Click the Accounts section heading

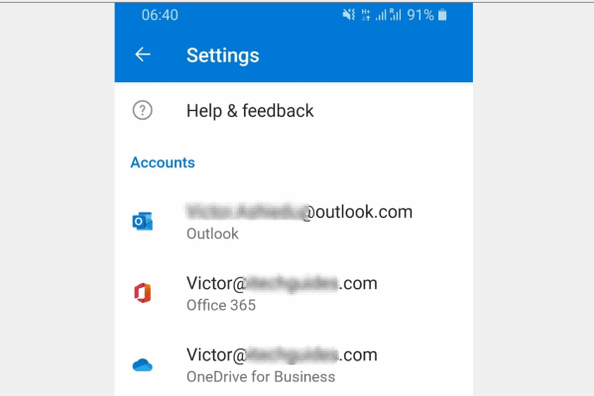point(163,162)
